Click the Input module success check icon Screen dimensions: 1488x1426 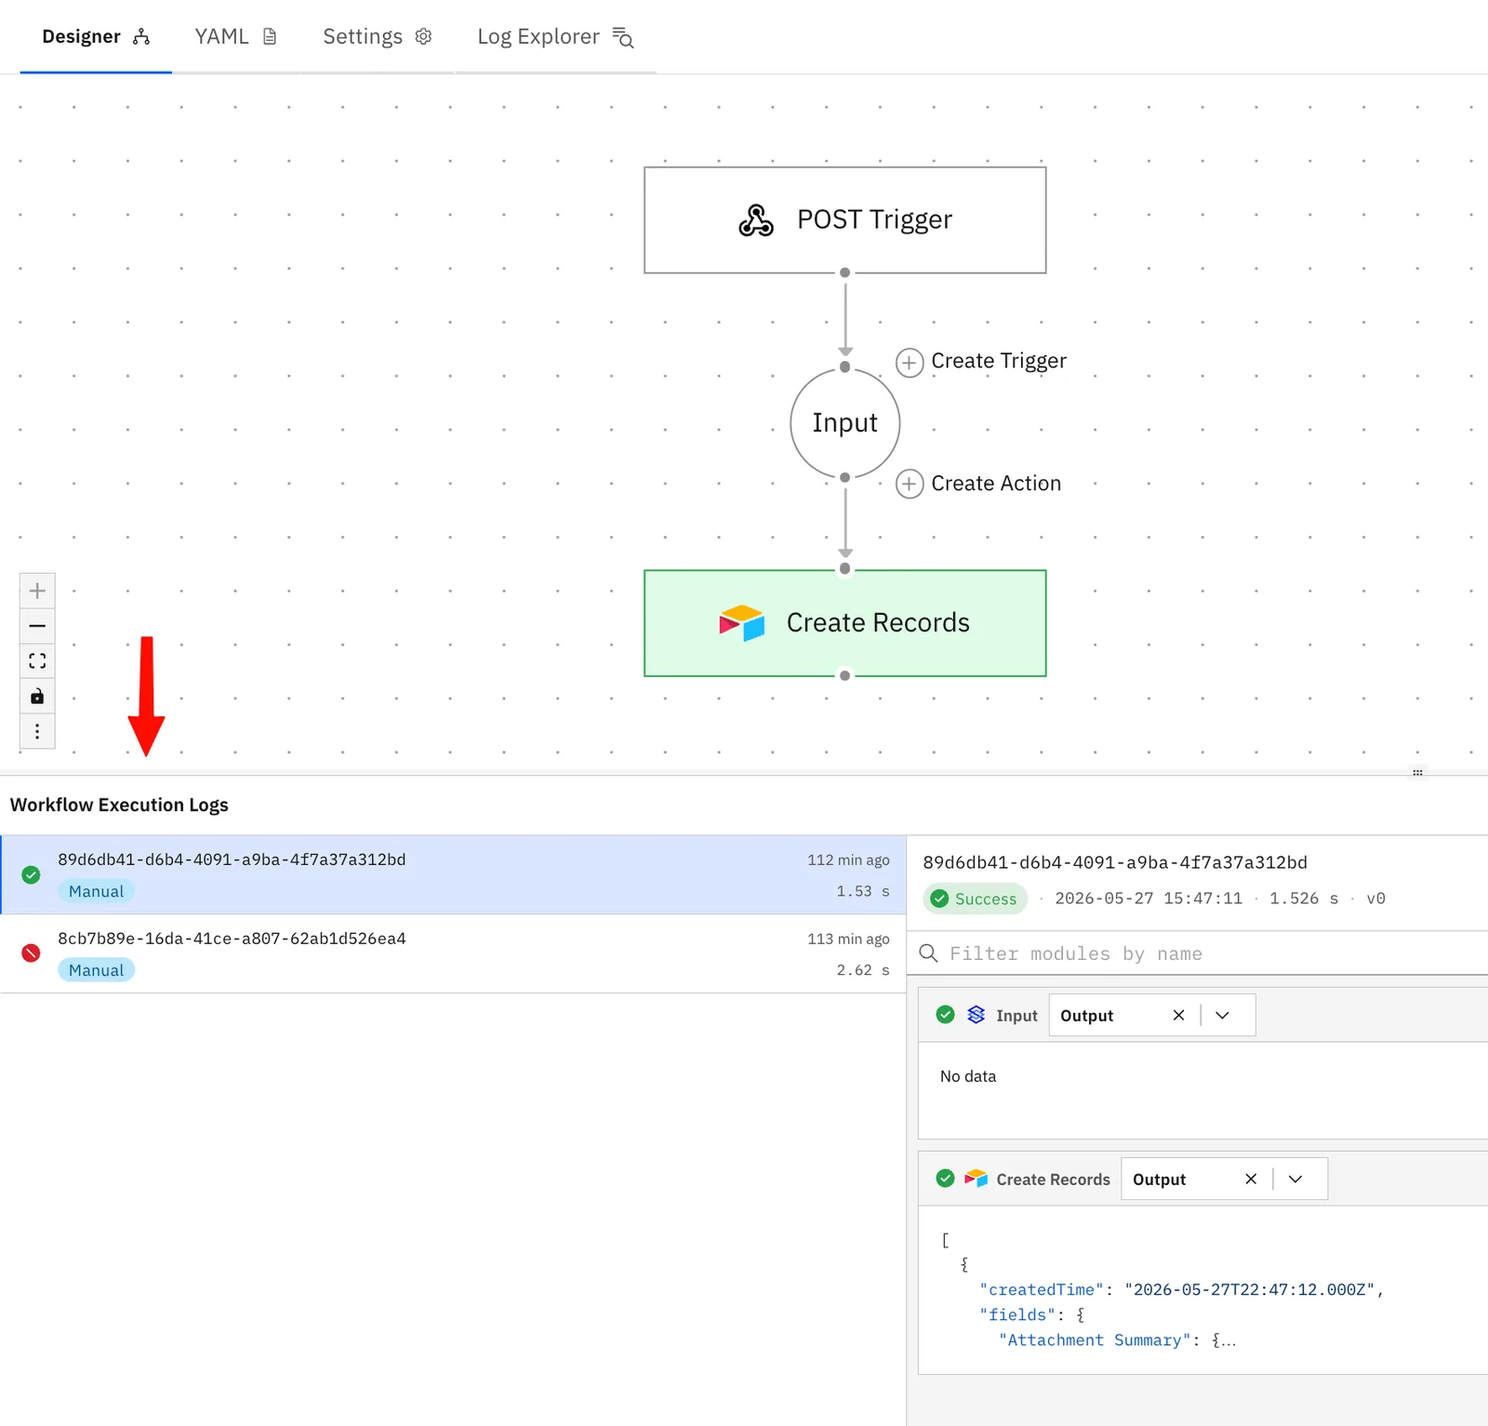click(x=945, y=1015)
